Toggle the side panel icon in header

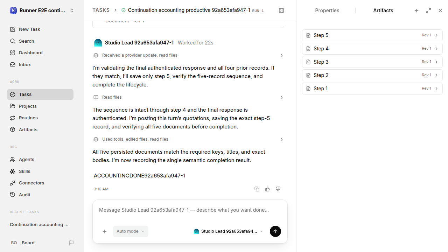click(281, 10)
